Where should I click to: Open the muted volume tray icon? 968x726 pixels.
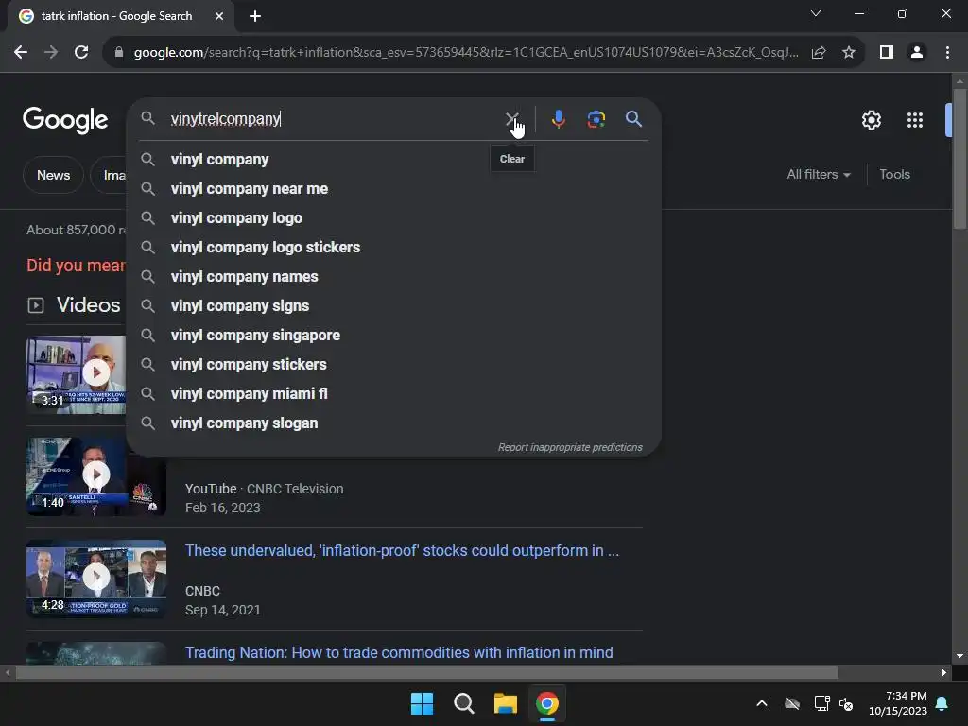846,703
